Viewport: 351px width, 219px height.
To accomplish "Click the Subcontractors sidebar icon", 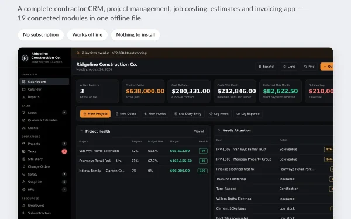I will (x=24, y=213).
